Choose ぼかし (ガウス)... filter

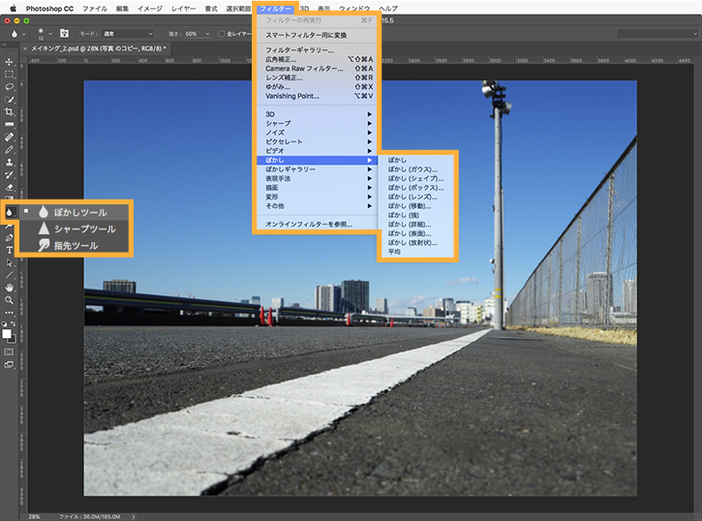click(x=416, y=169)
